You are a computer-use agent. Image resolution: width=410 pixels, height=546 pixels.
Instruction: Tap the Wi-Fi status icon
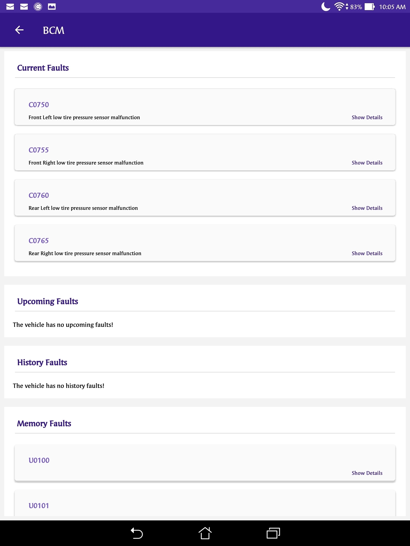tap(339, 6)
